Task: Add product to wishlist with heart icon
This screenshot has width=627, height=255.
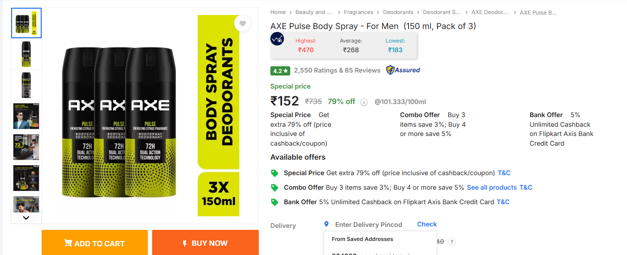Action: click(x=242, y=24)
